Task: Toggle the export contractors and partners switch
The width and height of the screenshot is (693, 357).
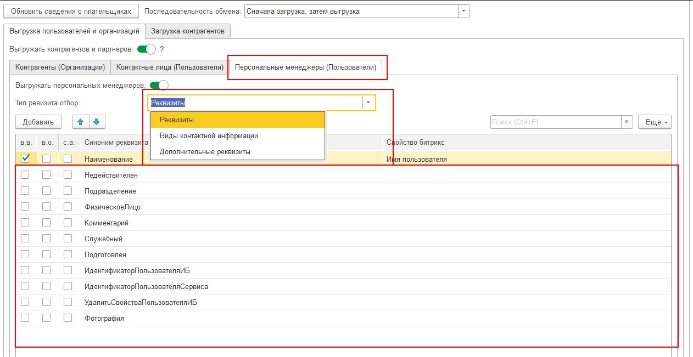Action: pos(147,49)
